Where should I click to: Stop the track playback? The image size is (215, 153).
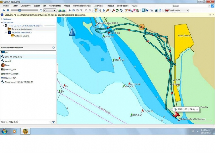(x=8, y=10)
